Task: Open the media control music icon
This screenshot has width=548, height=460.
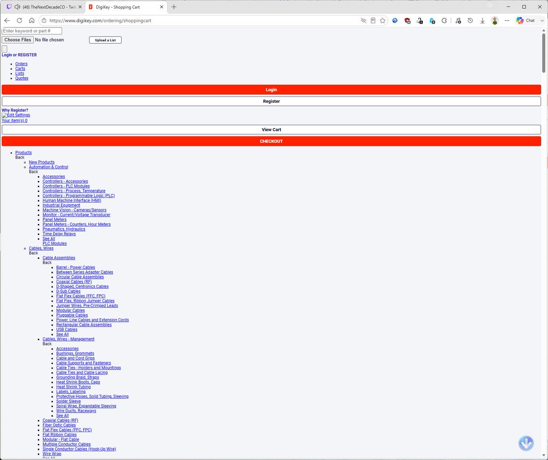Action: pos(458,21)
